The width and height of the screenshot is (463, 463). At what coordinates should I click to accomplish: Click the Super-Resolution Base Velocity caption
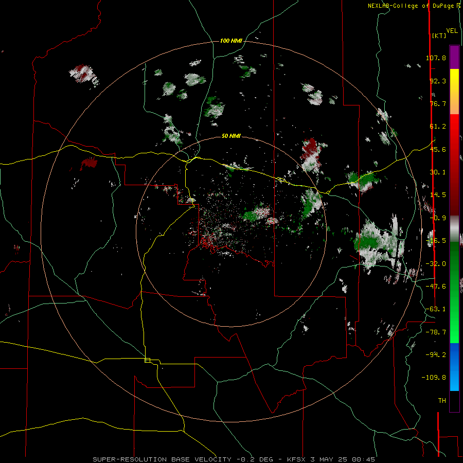coord(234,459)
